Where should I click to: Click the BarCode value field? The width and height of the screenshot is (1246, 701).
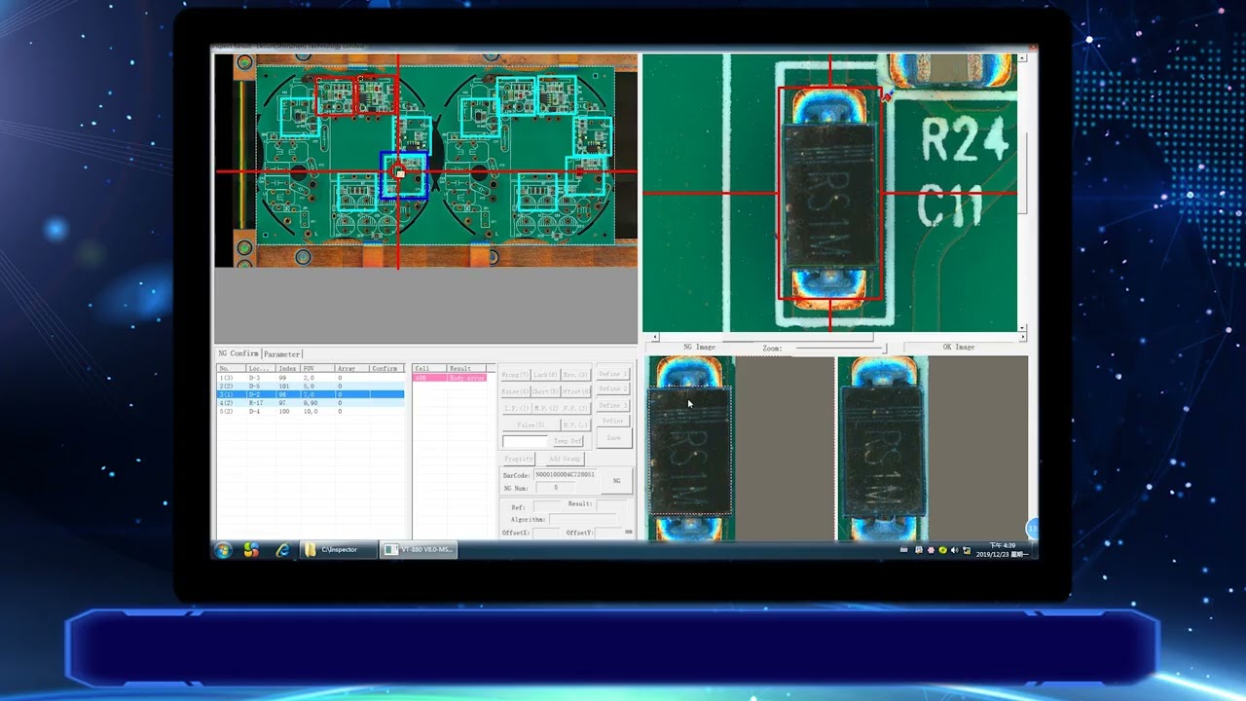pyautogui.click(x=565, y=474)
